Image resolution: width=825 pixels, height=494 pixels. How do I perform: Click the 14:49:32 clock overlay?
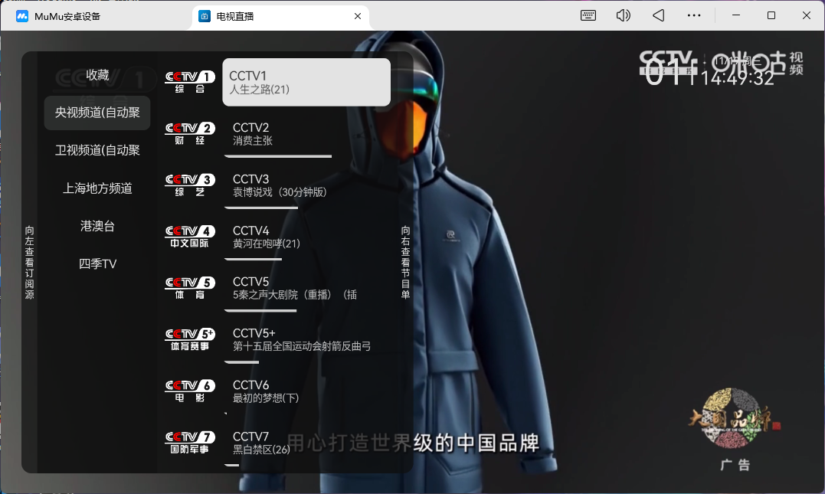pos(737,78)
